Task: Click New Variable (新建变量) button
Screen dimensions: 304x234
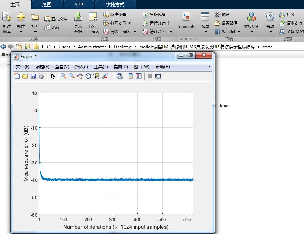Action: click(115, 15)
